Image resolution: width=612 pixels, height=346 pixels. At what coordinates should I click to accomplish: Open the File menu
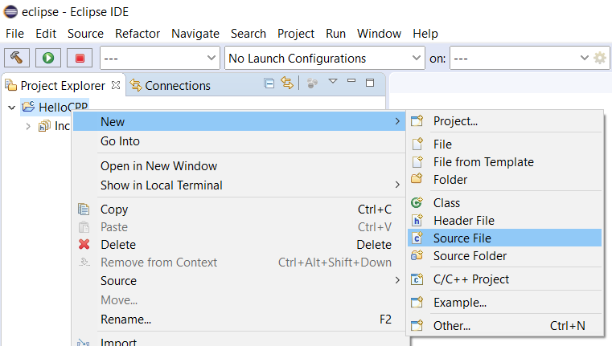click(14, 34)
